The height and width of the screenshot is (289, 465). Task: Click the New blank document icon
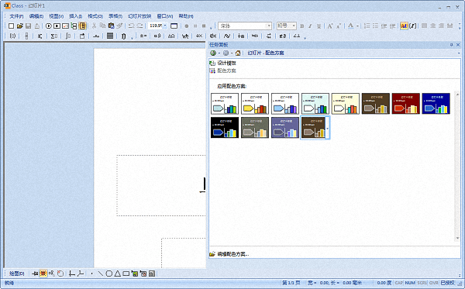tap(12, 26)
